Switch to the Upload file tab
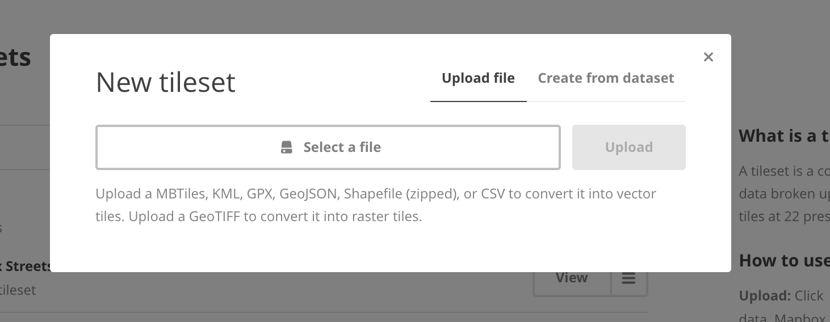This screenshot has height=322, width=830. pyautogui.click(x=478, y=78)
